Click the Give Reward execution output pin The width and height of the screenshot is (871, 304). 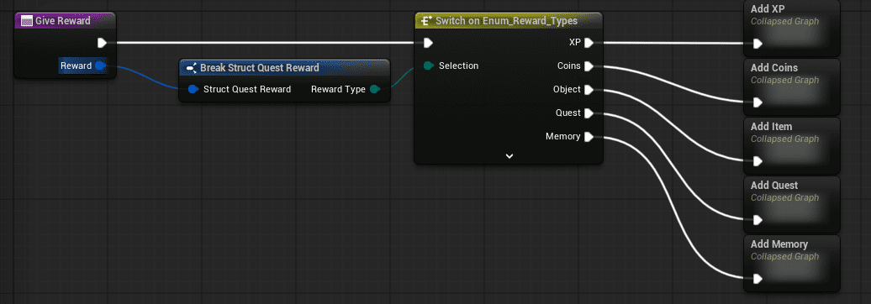click(102, 43)
